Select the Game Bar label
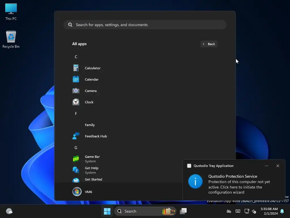The image size is (290, 218). [92, 157]
